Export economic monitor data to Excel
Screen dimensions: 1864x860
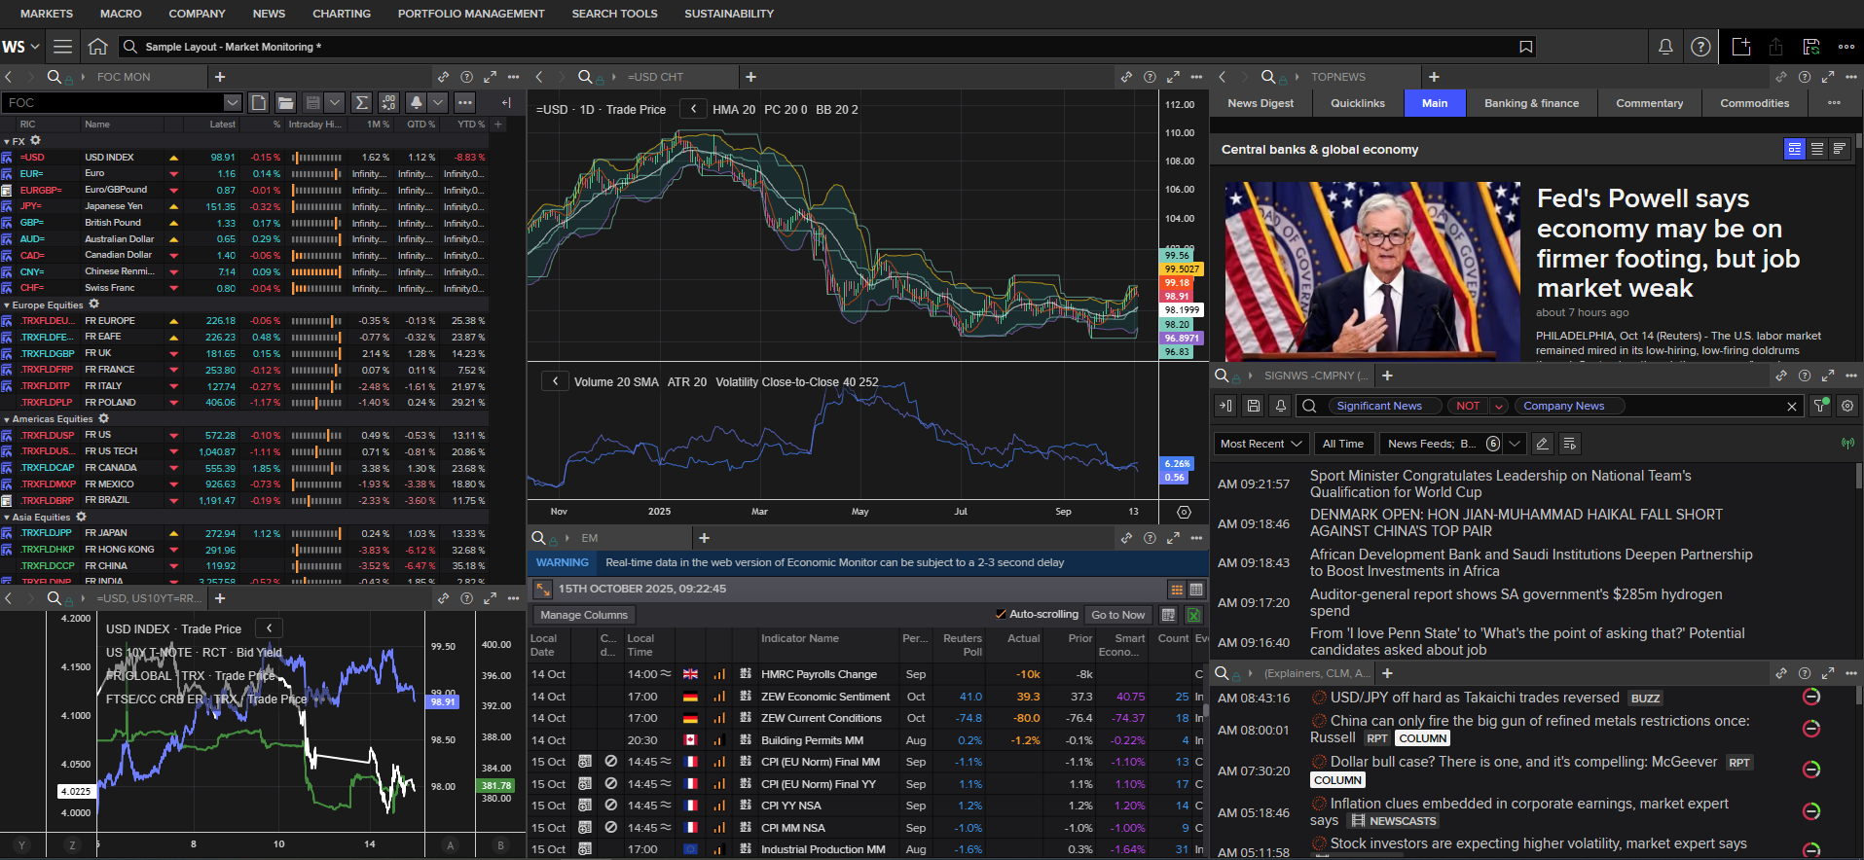click(1194, 615)
